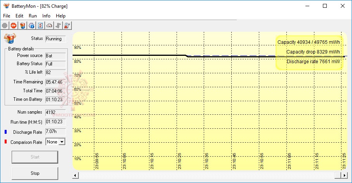Click the Run time value field
This screenshot has width=352, height=183.
click(55, 122)
